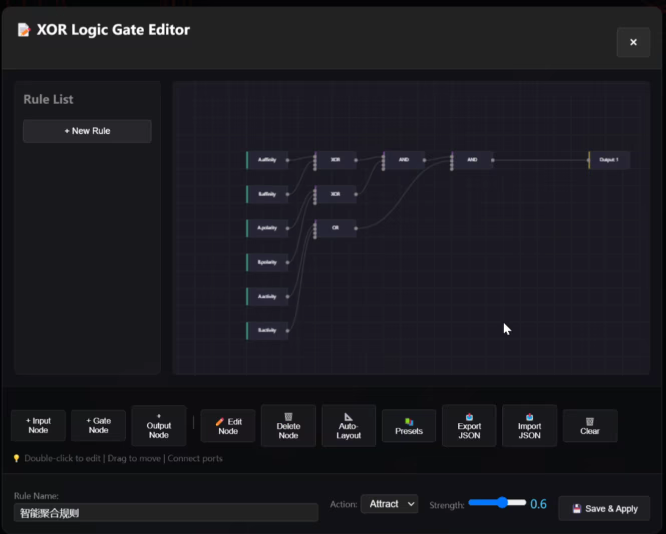Select the OR gate node
Image resolution: width=666 pixels, height=534 pixels.
[x=336, y=228]
